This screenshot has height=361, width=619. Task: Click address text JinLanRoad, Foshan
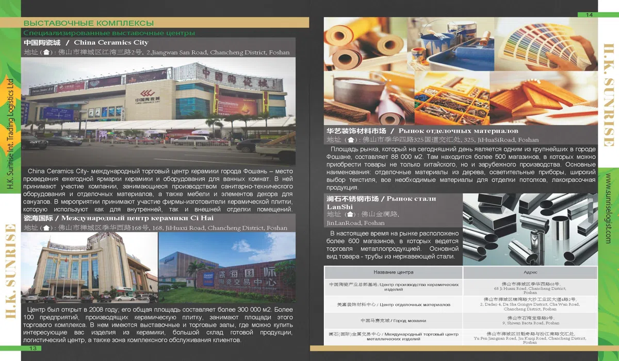(355, 223)
